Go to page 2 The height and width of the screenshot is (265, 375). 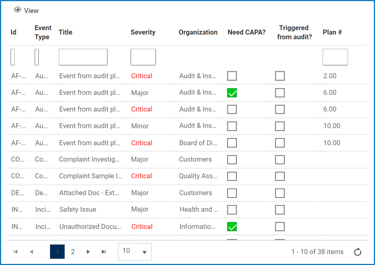coord(73,252)
